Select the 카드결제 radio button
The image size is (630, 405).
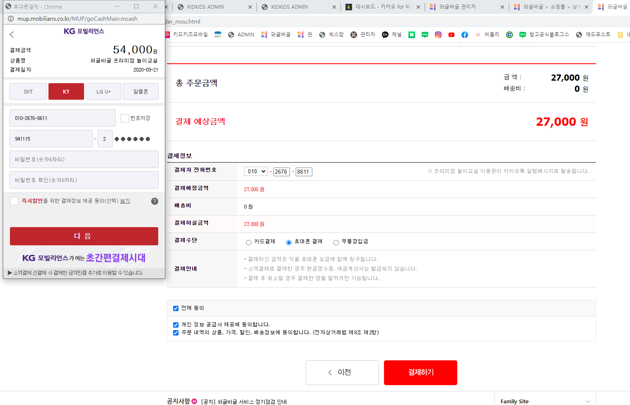[249, 242]
